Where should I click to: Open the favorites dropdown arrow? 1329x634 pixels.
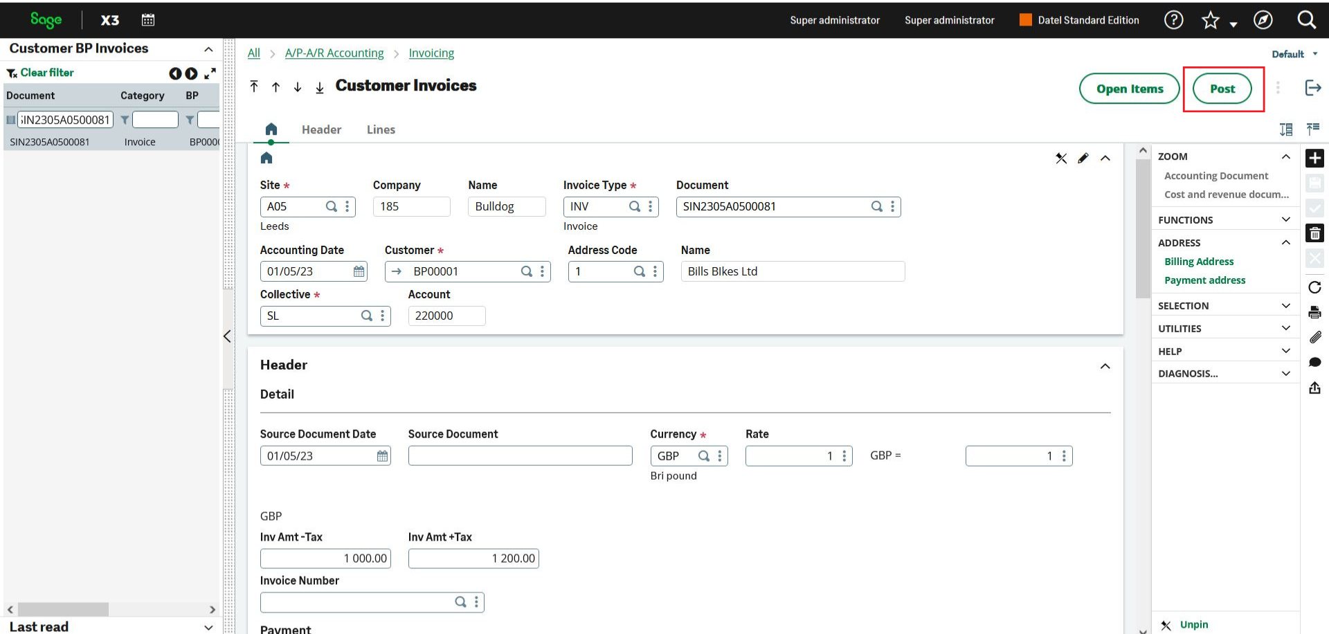click(1233, 24)
